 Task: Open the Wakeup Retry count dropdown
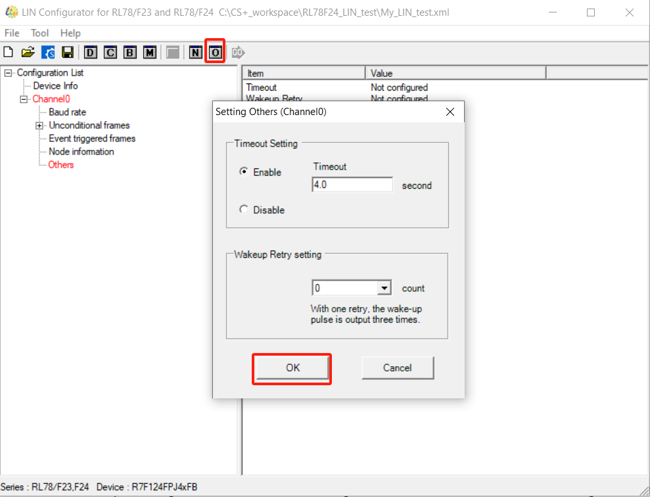pos(384,288)
